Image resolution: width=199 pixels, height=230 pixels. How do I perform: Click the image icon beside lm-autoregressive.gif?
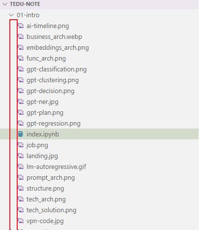[x=21, y=166]
